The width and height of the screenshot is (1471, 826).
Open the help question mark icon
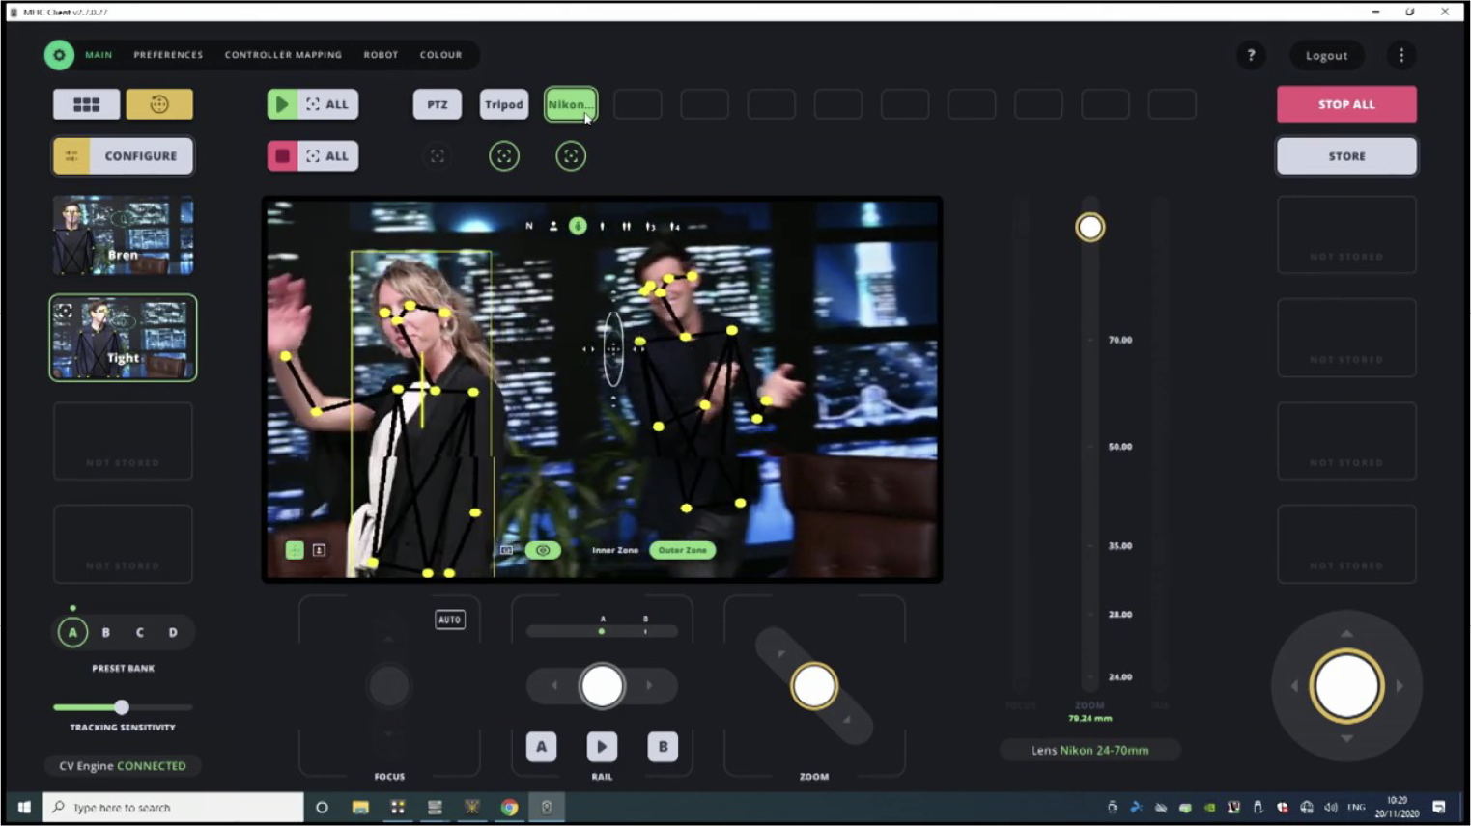(1251, 55)
